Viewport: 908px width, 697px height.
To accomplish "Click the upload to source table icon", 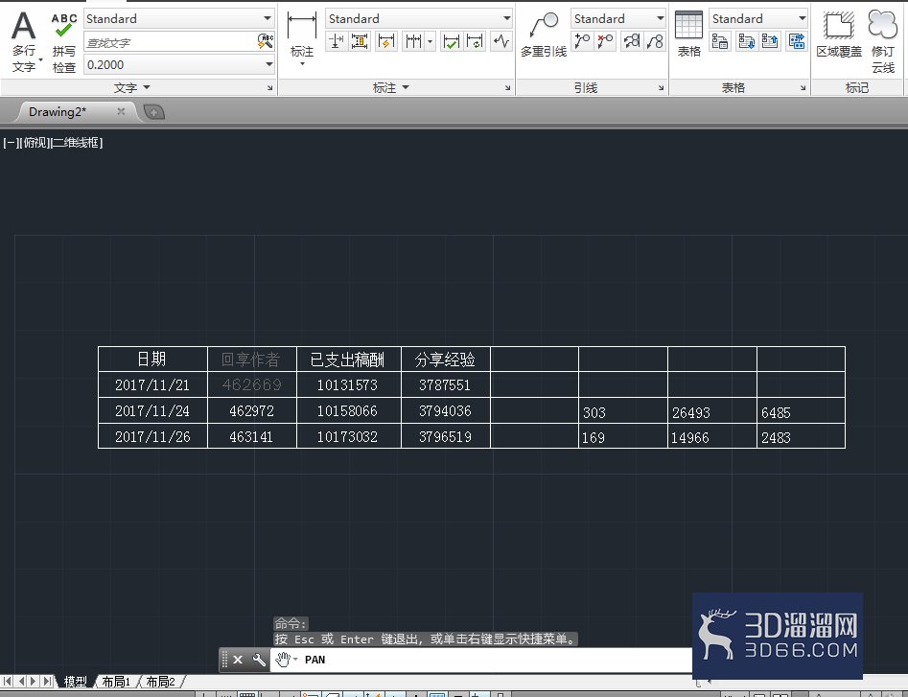I will tap(770, 41).
